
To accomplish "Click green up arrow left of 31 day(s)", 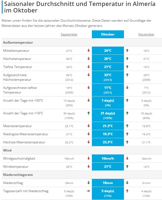I will [x=89, y=113].
